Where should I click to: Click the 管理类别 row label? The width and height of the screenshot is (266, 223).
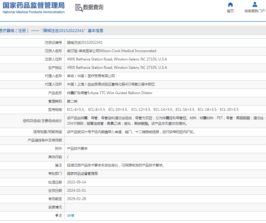[55, 101]
